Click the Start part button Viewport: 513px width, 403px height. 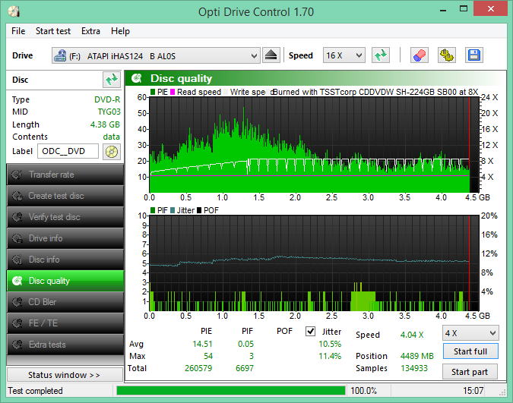tap(470, 372)
